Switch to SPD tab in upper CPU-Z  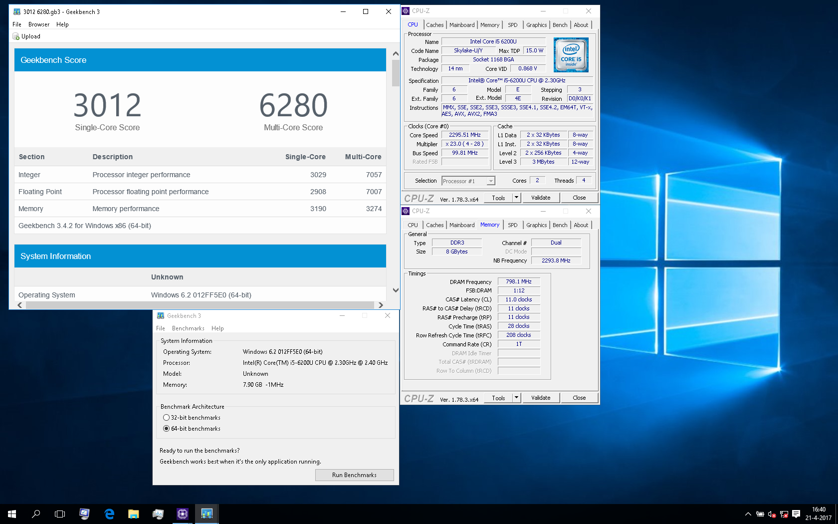click(512, 25)
